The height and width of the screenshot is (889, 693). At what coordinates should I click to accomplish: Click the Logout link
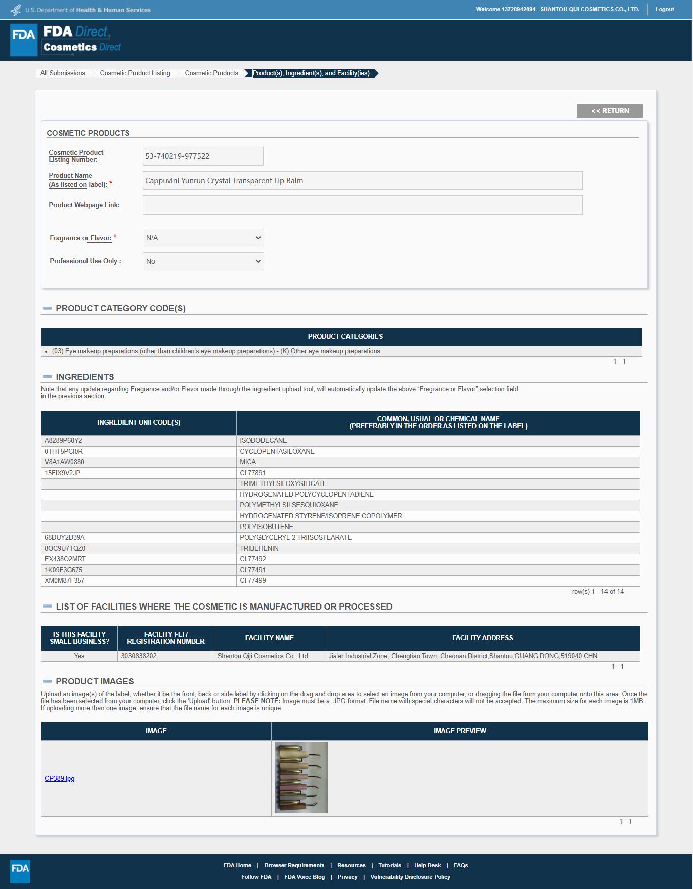(664, 9)
